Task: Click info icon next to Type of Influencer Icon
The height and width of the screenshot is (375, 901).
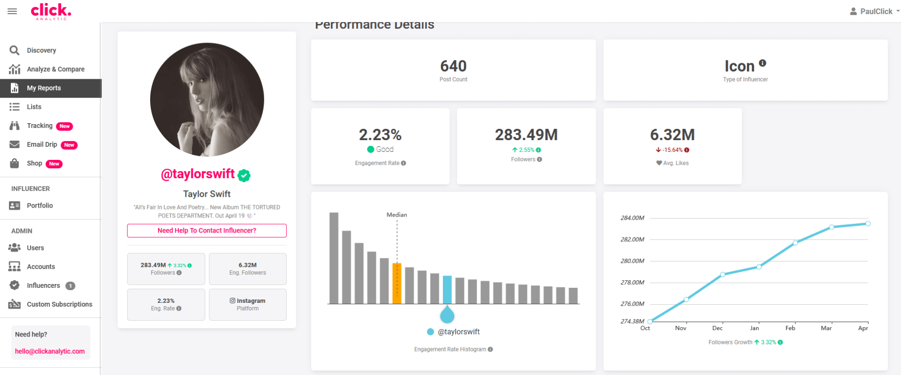Action: pyautogui.click(x=763, y=63)
